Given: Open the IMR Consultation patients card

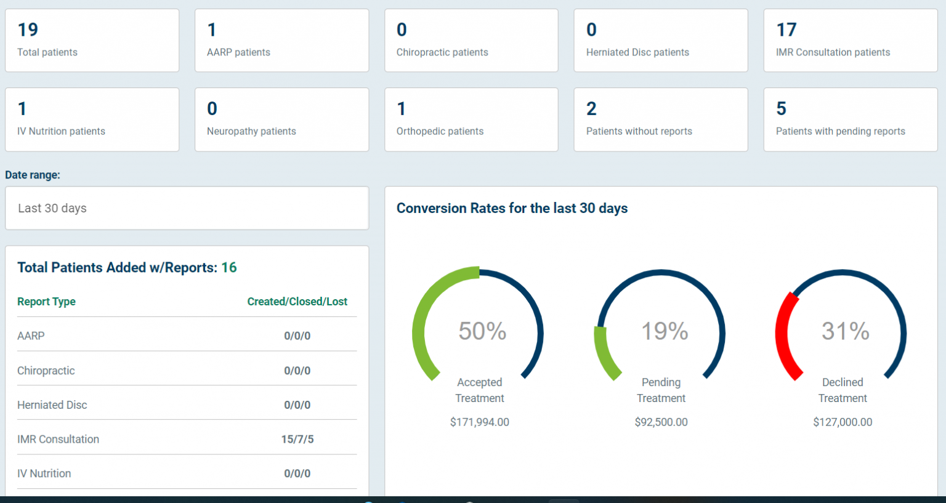Looking at the screenshot, I should 851,41.
